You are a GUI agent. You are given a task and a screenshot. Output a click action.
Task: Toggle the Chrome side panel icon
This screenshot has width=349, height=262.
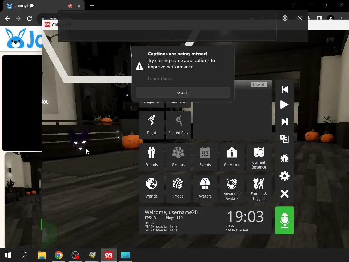click(320, 18)
